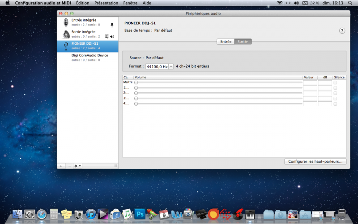The width and height of the screenshot is (358, 224).
Task: Open Finder from the Dock
Action: click(17, 215)
